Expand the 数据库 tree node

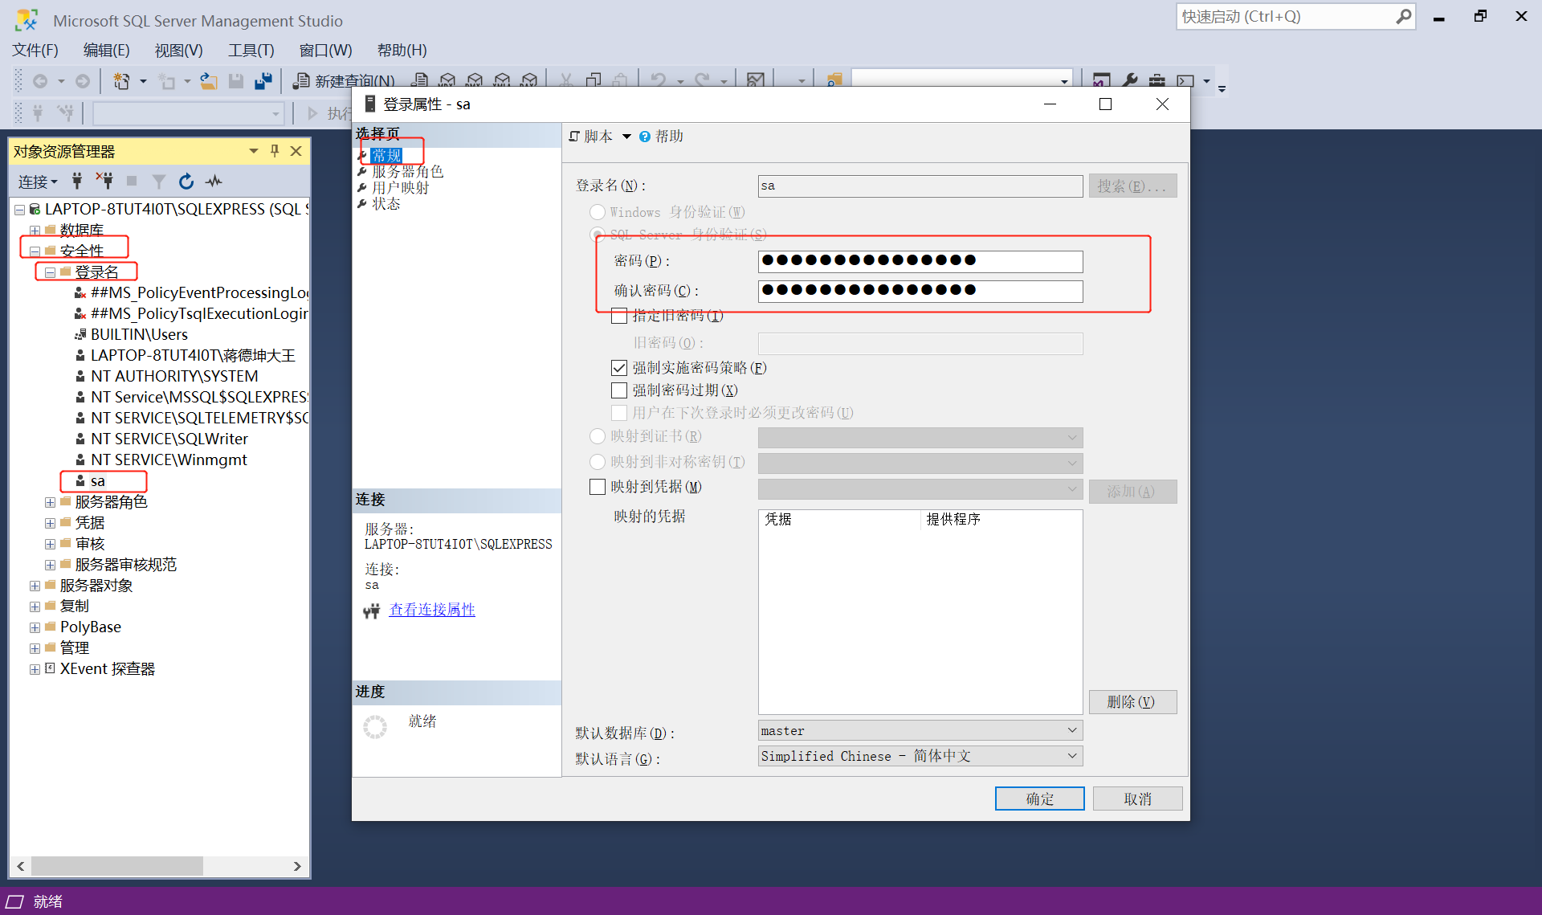(35, 230)
